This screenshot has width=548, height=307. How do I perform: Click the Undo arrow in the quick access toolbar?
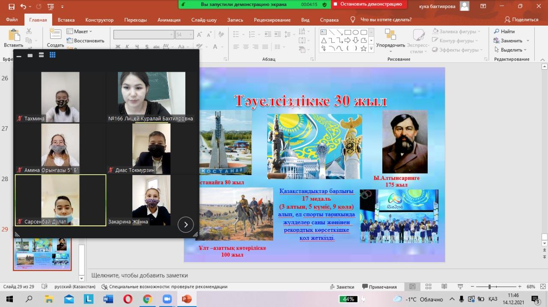(23, 6)
